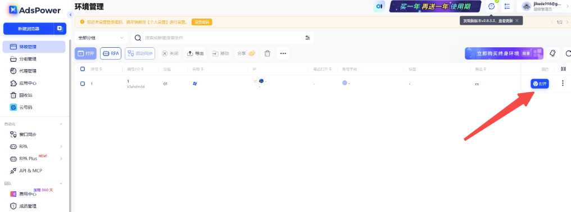The width and height of the screenshot is (571, 212).
Task: Click the 导出 toolbar button
Action: point(195,53)
